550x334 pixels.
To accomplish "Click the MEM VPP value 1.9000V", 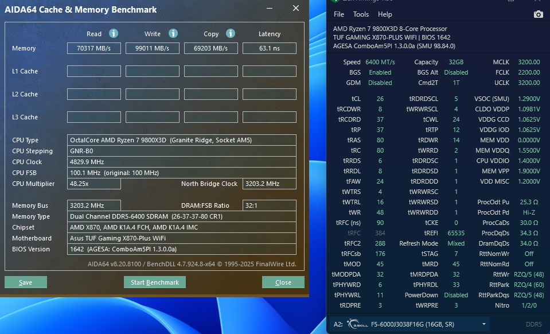I will (x=529, y=171).
